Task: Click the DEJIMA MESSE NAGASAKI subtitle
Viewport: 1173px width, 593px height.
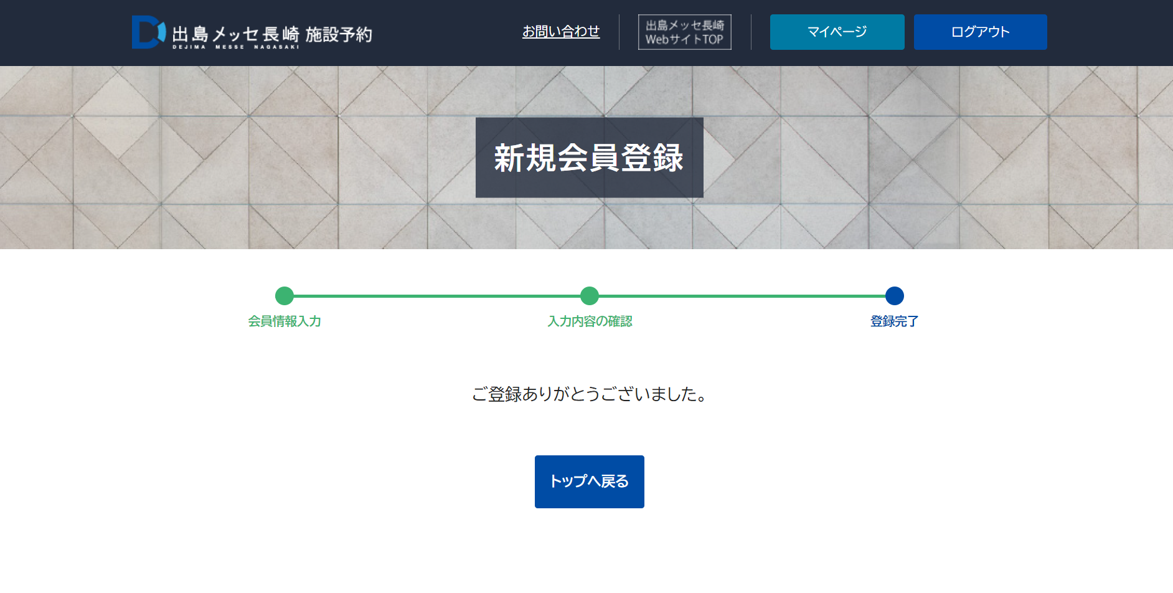Action: (235, 47)
